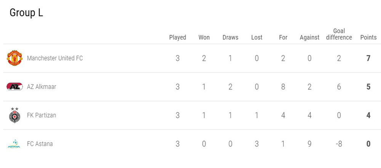Click the Goal difference column header
This screenshot has width=381, height=168.
[339, 34]
